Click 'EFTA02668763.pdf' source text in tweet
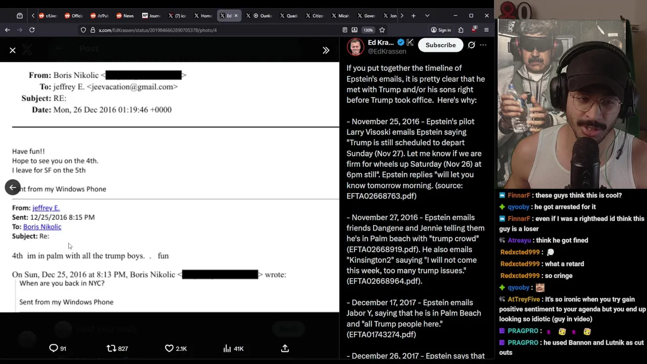 tap(382, 196)
